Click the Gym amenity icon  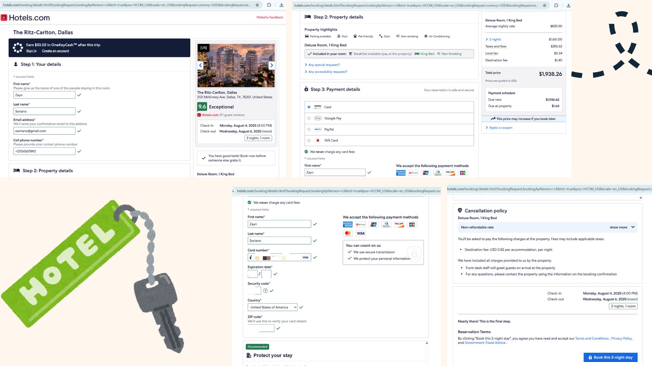[381, 36]
